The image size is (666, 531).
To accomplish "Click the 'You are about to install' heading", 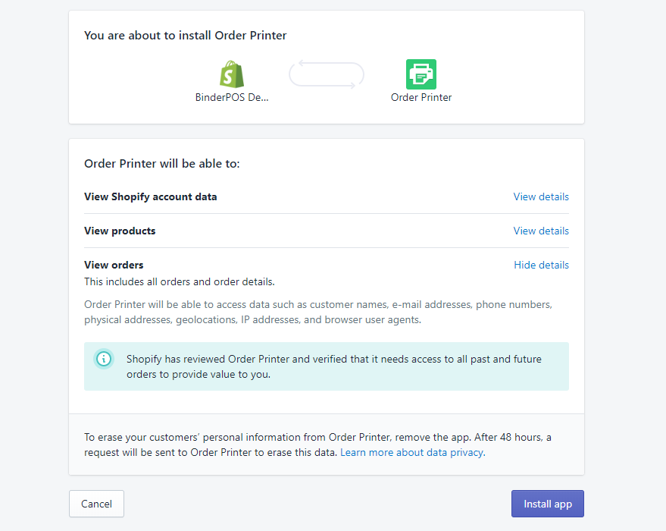I will pos(186,35).
